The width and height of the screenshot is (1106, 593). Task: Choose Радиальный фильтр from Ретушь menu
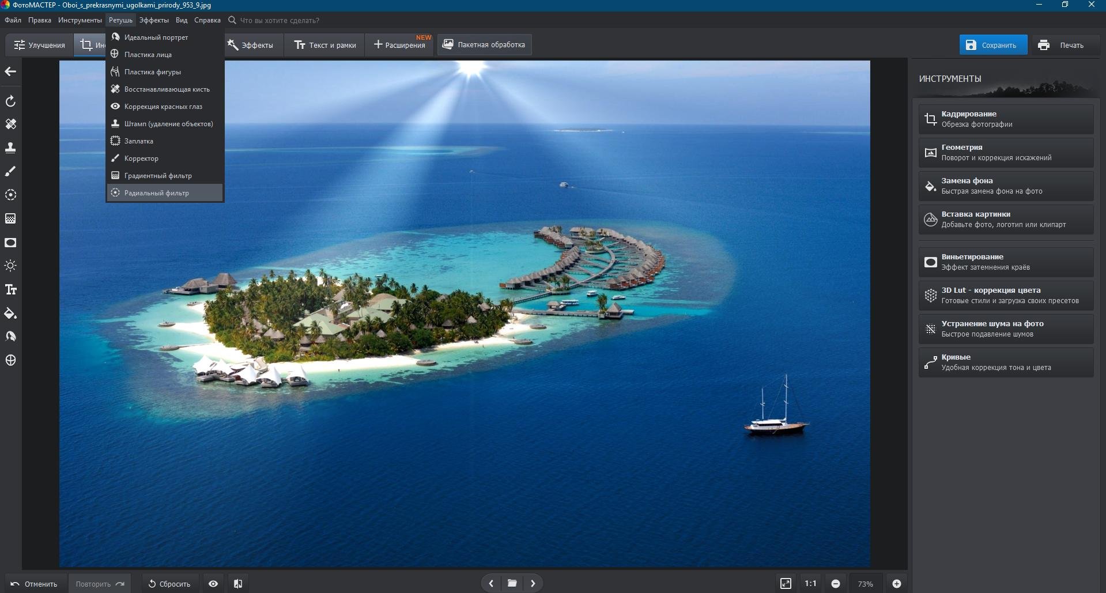[156, 193]
